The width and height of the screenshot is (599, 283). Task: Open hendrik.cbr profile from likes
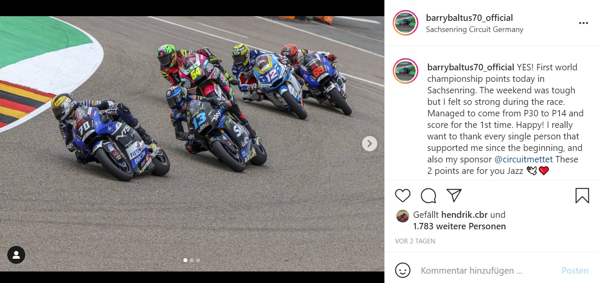click(x=464, y=215)
